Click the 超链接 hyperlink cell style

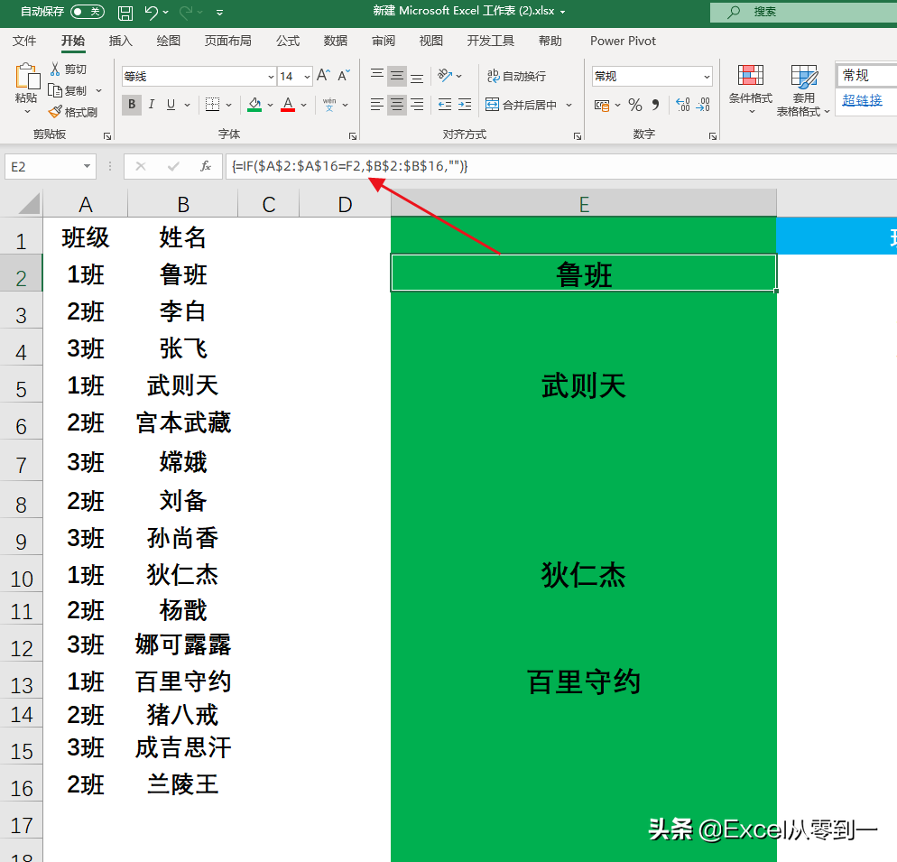[x=862, y=100]
